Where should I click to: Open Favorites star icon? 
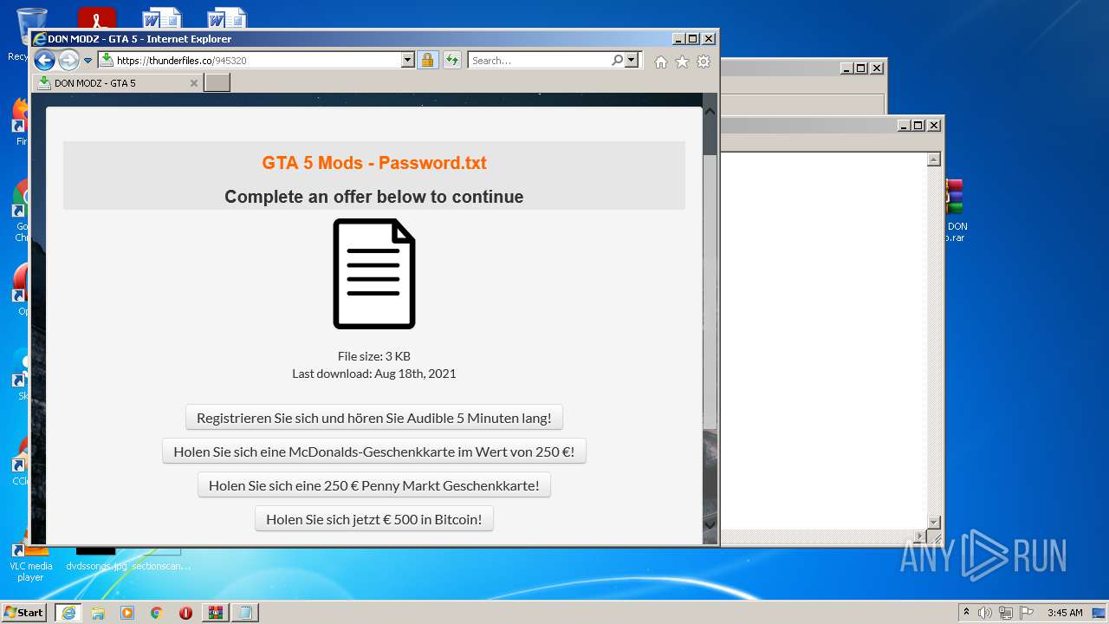pos(682,62)
